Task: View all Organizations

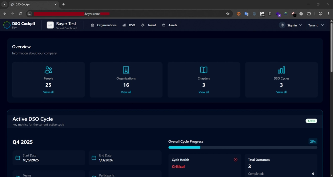Action: pyautogui.click(x=126, y=92)
